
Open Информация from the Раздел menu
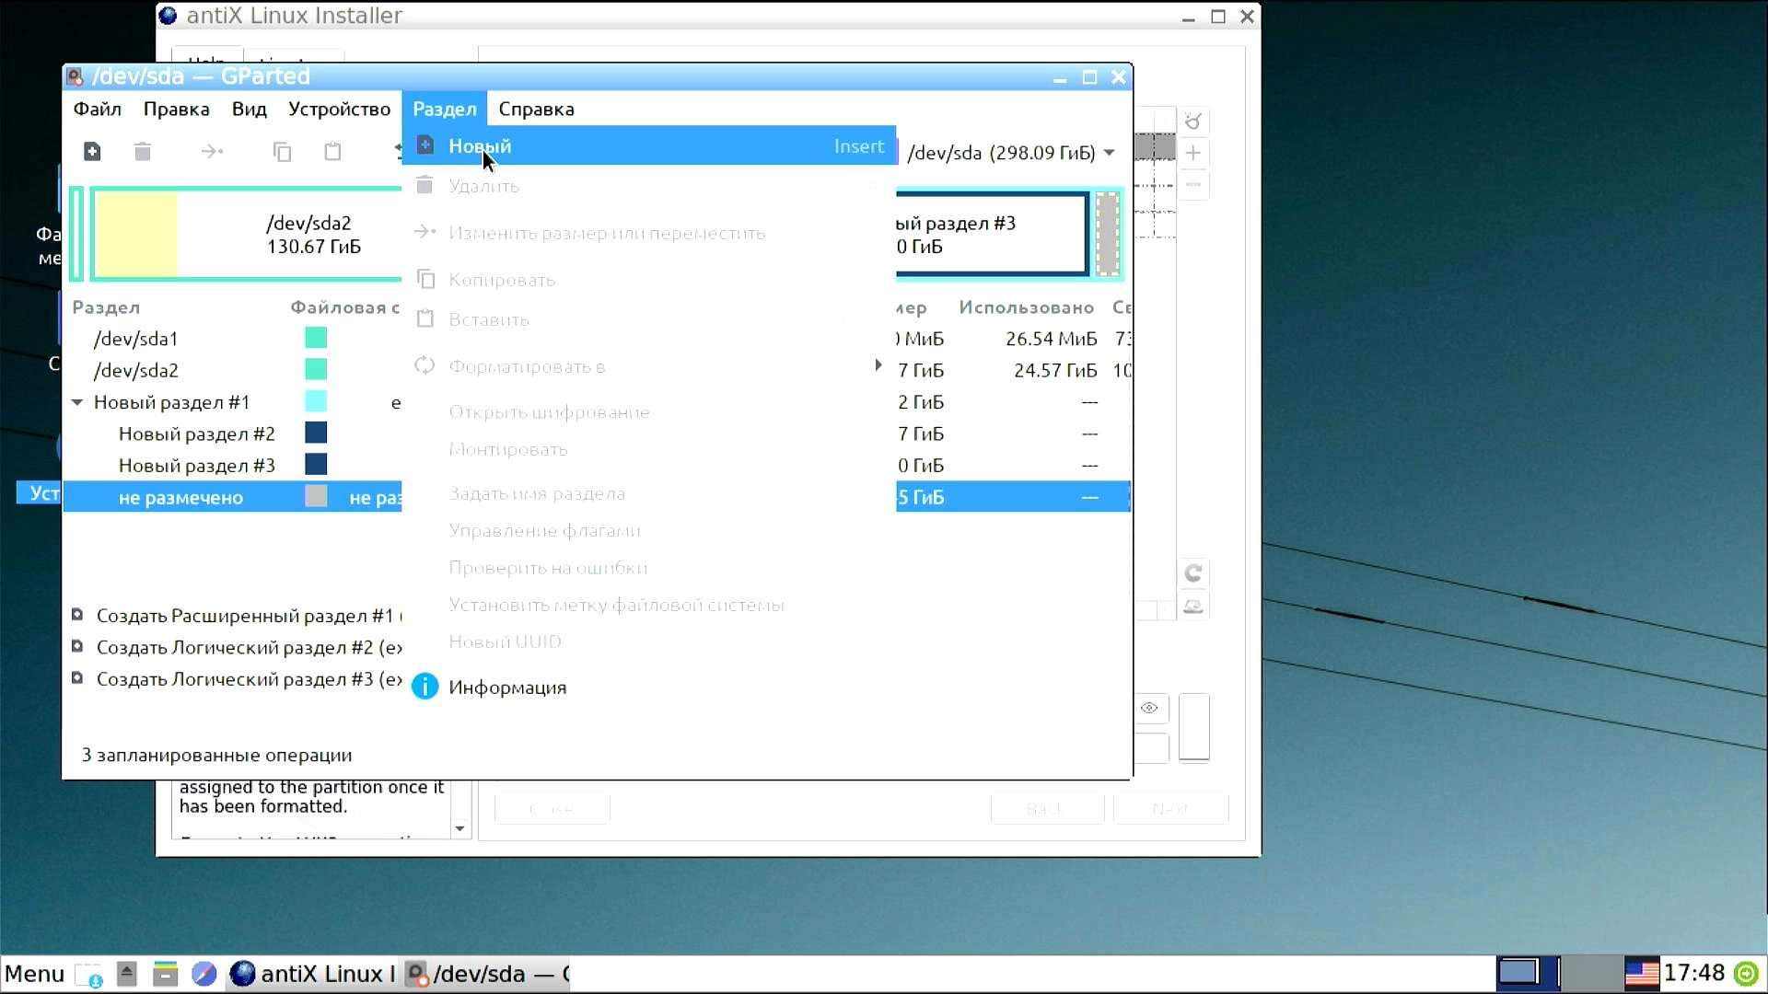tap(649, 688)
